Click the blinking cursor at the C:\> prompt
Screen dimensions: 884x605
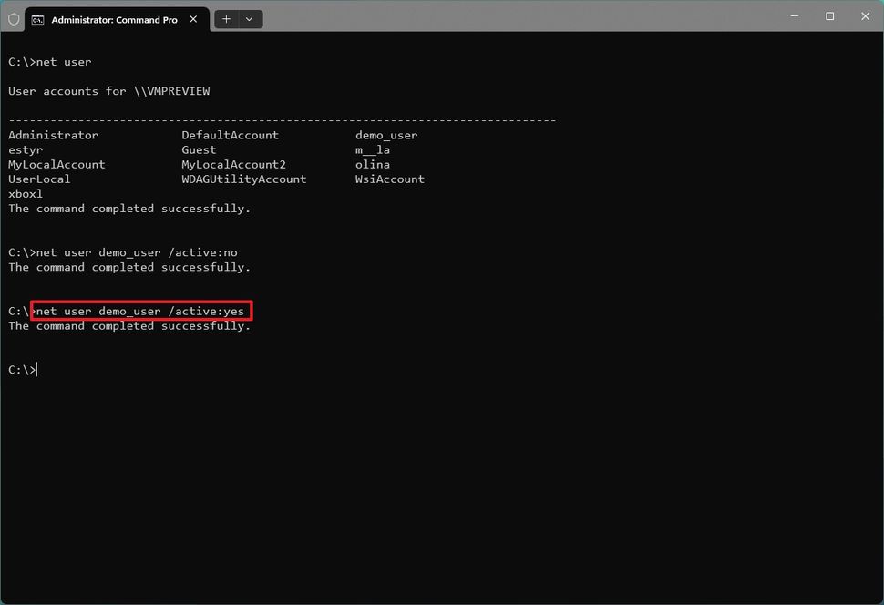pyautogui.click(x=36, y=369)
